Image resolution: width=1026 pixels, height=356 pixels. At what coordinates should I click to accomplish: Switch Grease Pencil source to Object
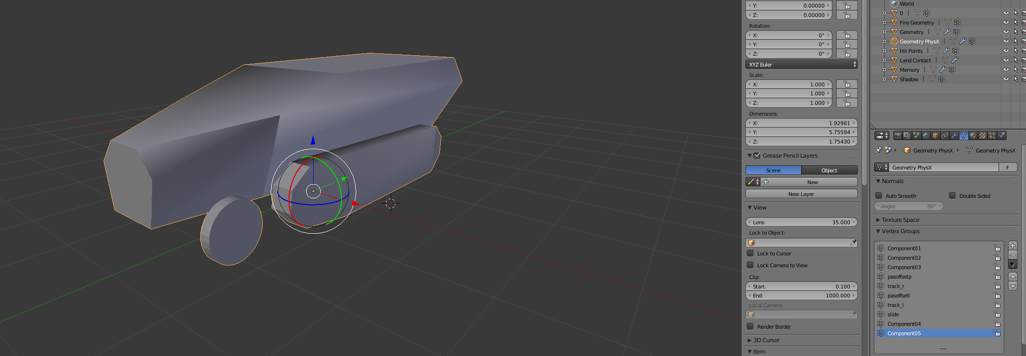[x=829, y=170]
